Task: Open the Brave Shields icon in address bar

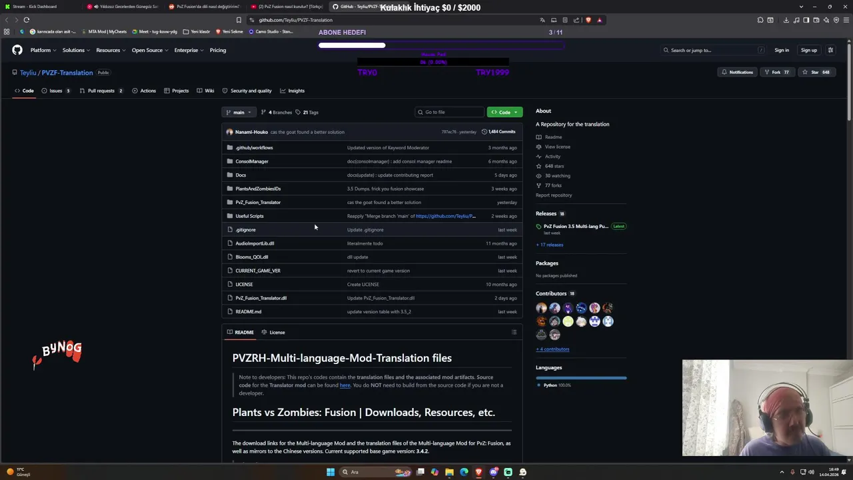Action: point(588,20)
